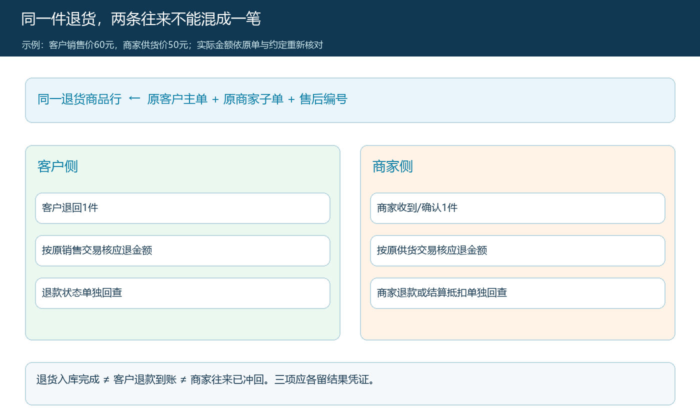The height and width of the screenshot is (420, 700).
Task: Select the 退款状态单独回查 item
Action: 182,293
